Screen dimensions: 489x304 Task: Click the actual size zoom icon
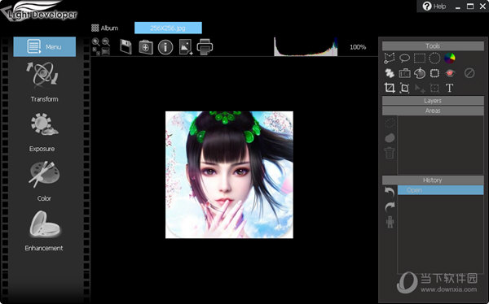coord(96,51)
